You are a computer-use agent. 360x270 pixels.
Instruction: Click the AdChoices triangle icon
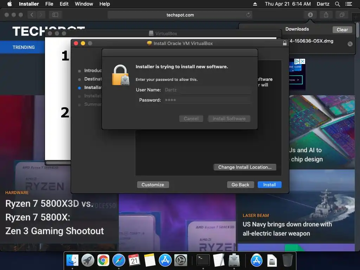(x=297, y=61)
